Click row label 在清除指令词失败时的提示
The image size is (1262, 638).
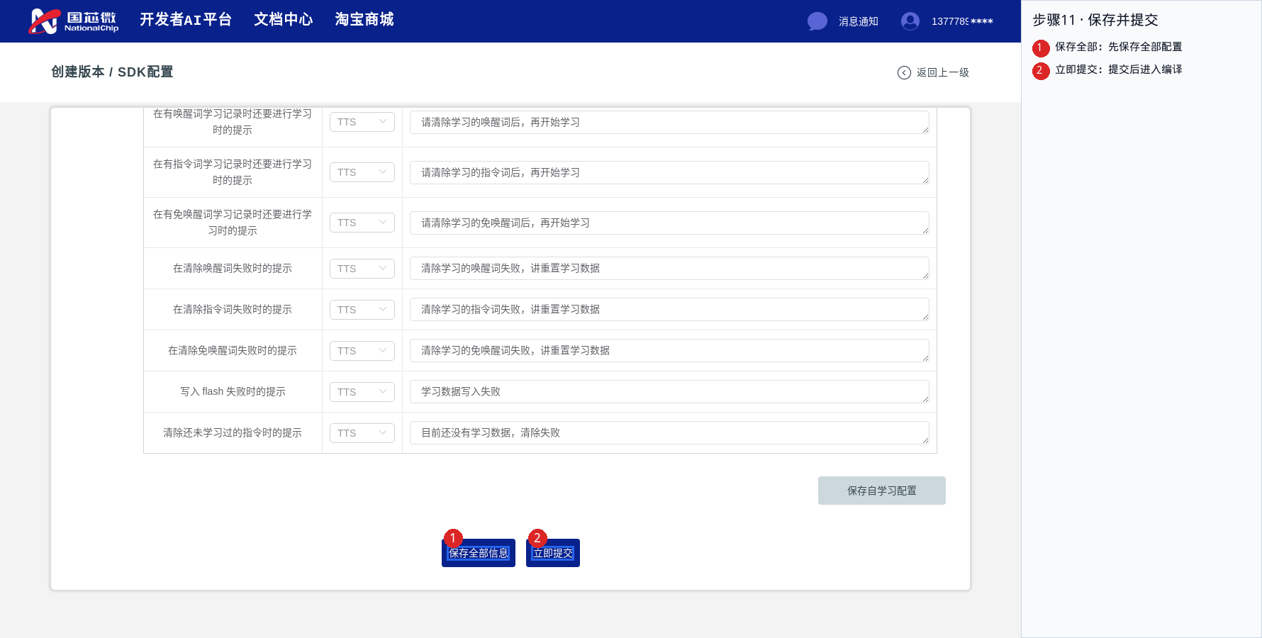tap(233, 309)
